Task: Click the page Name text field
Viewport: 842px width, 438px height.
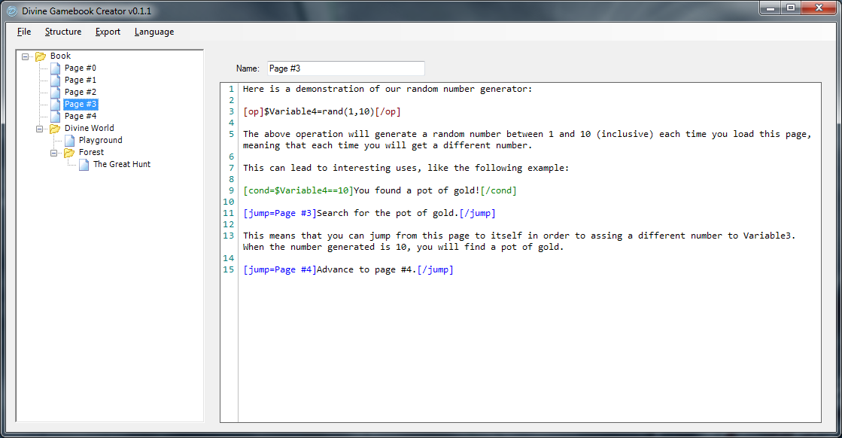Action: tap(345, 68)
